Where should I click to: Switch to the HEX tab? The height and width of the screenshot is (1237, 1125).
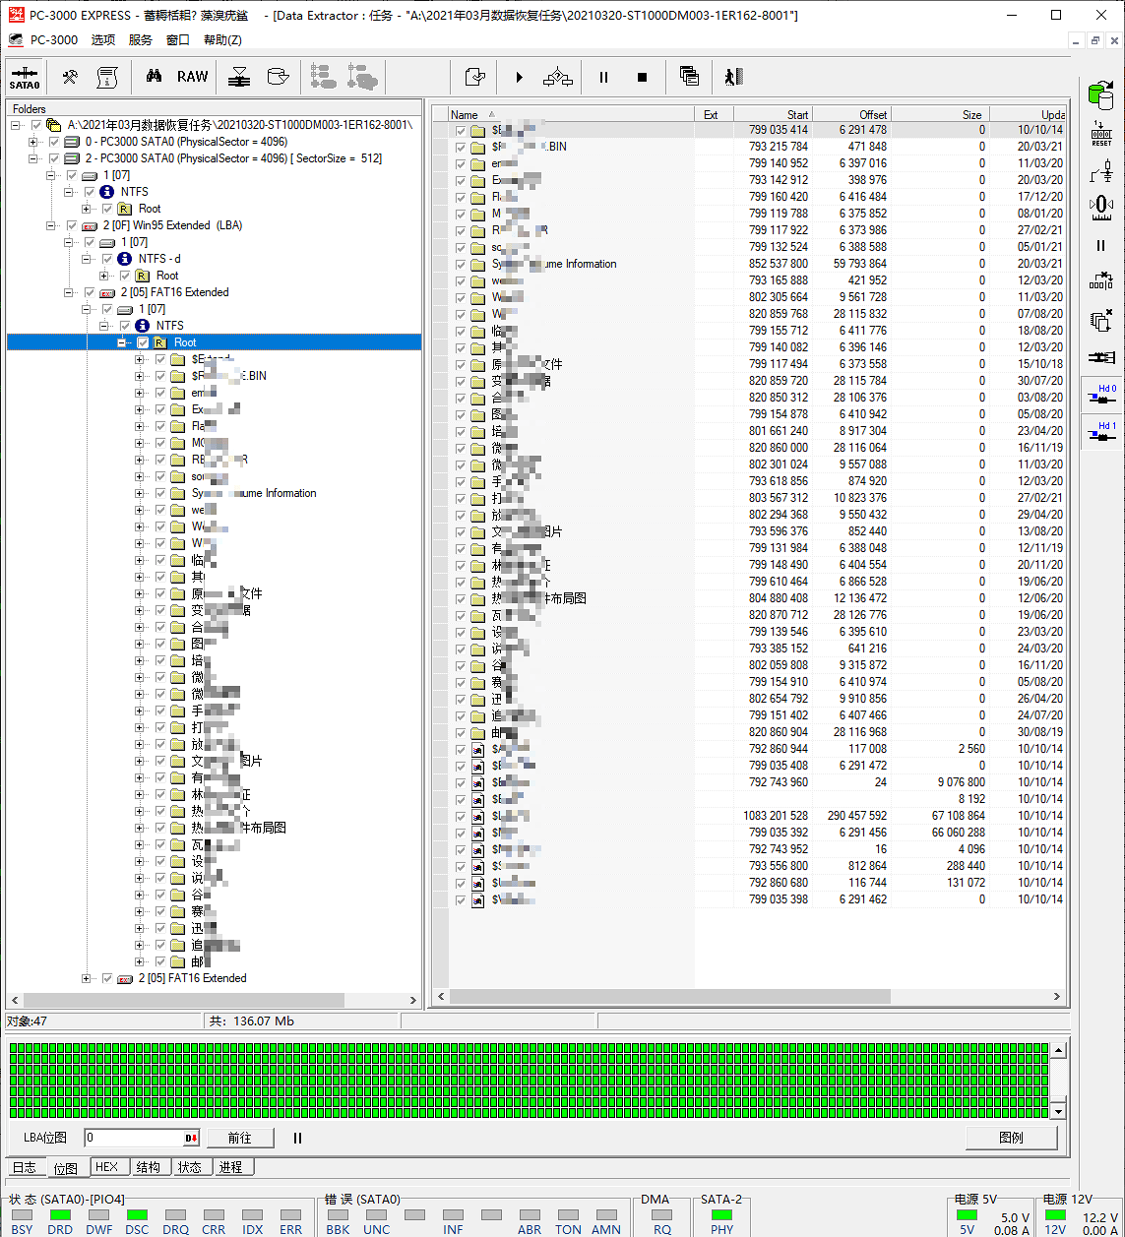[x=106, y=1167]
